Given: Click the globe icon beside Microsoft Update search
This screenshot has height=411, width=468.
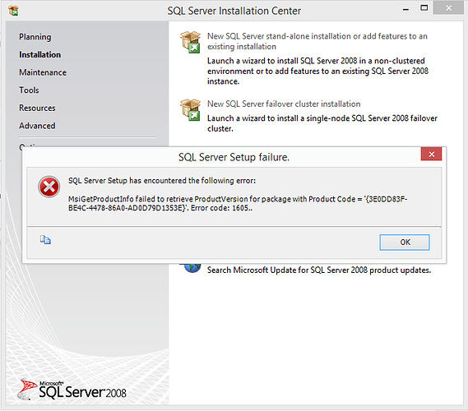Looking at the screenshot, I should pos(192,267).
